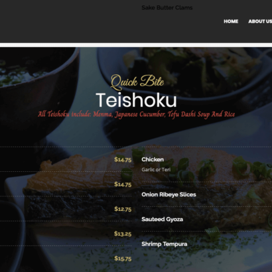Click the Sake Butter Clams text
The height and width of the screenshot is (272, 272).
tap(167, 8)
